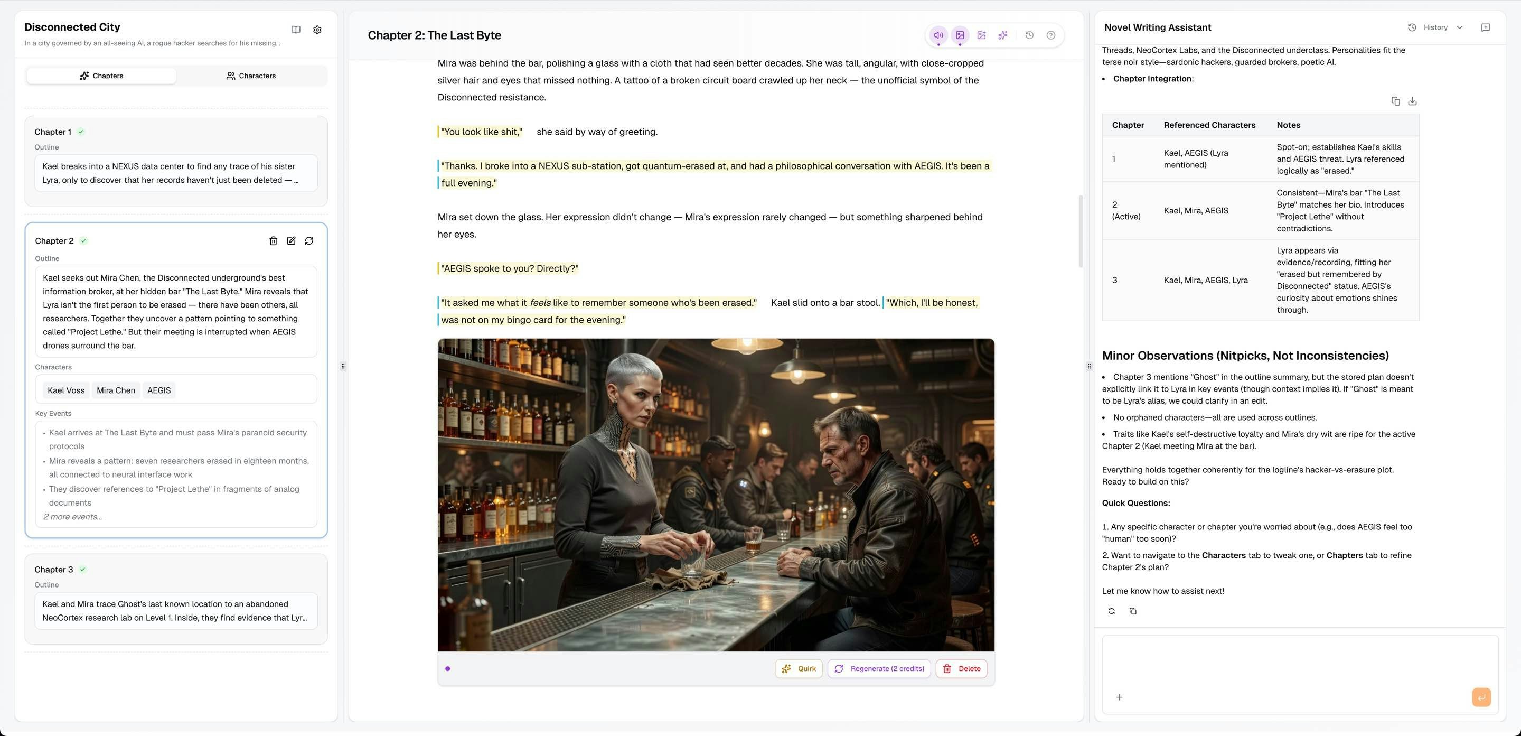
Task: Edit Chapter 2 with the pencil icon
Action: (291, 241)
